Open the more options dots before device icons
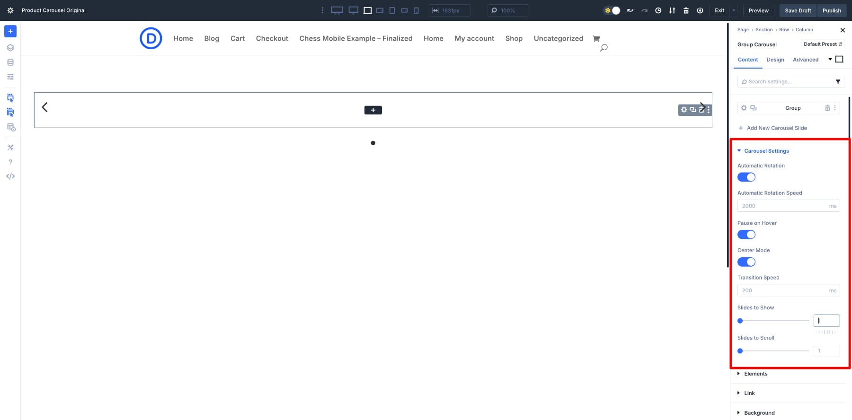The width and height of the screenshot is (852, 420). [x=322, y=10]
